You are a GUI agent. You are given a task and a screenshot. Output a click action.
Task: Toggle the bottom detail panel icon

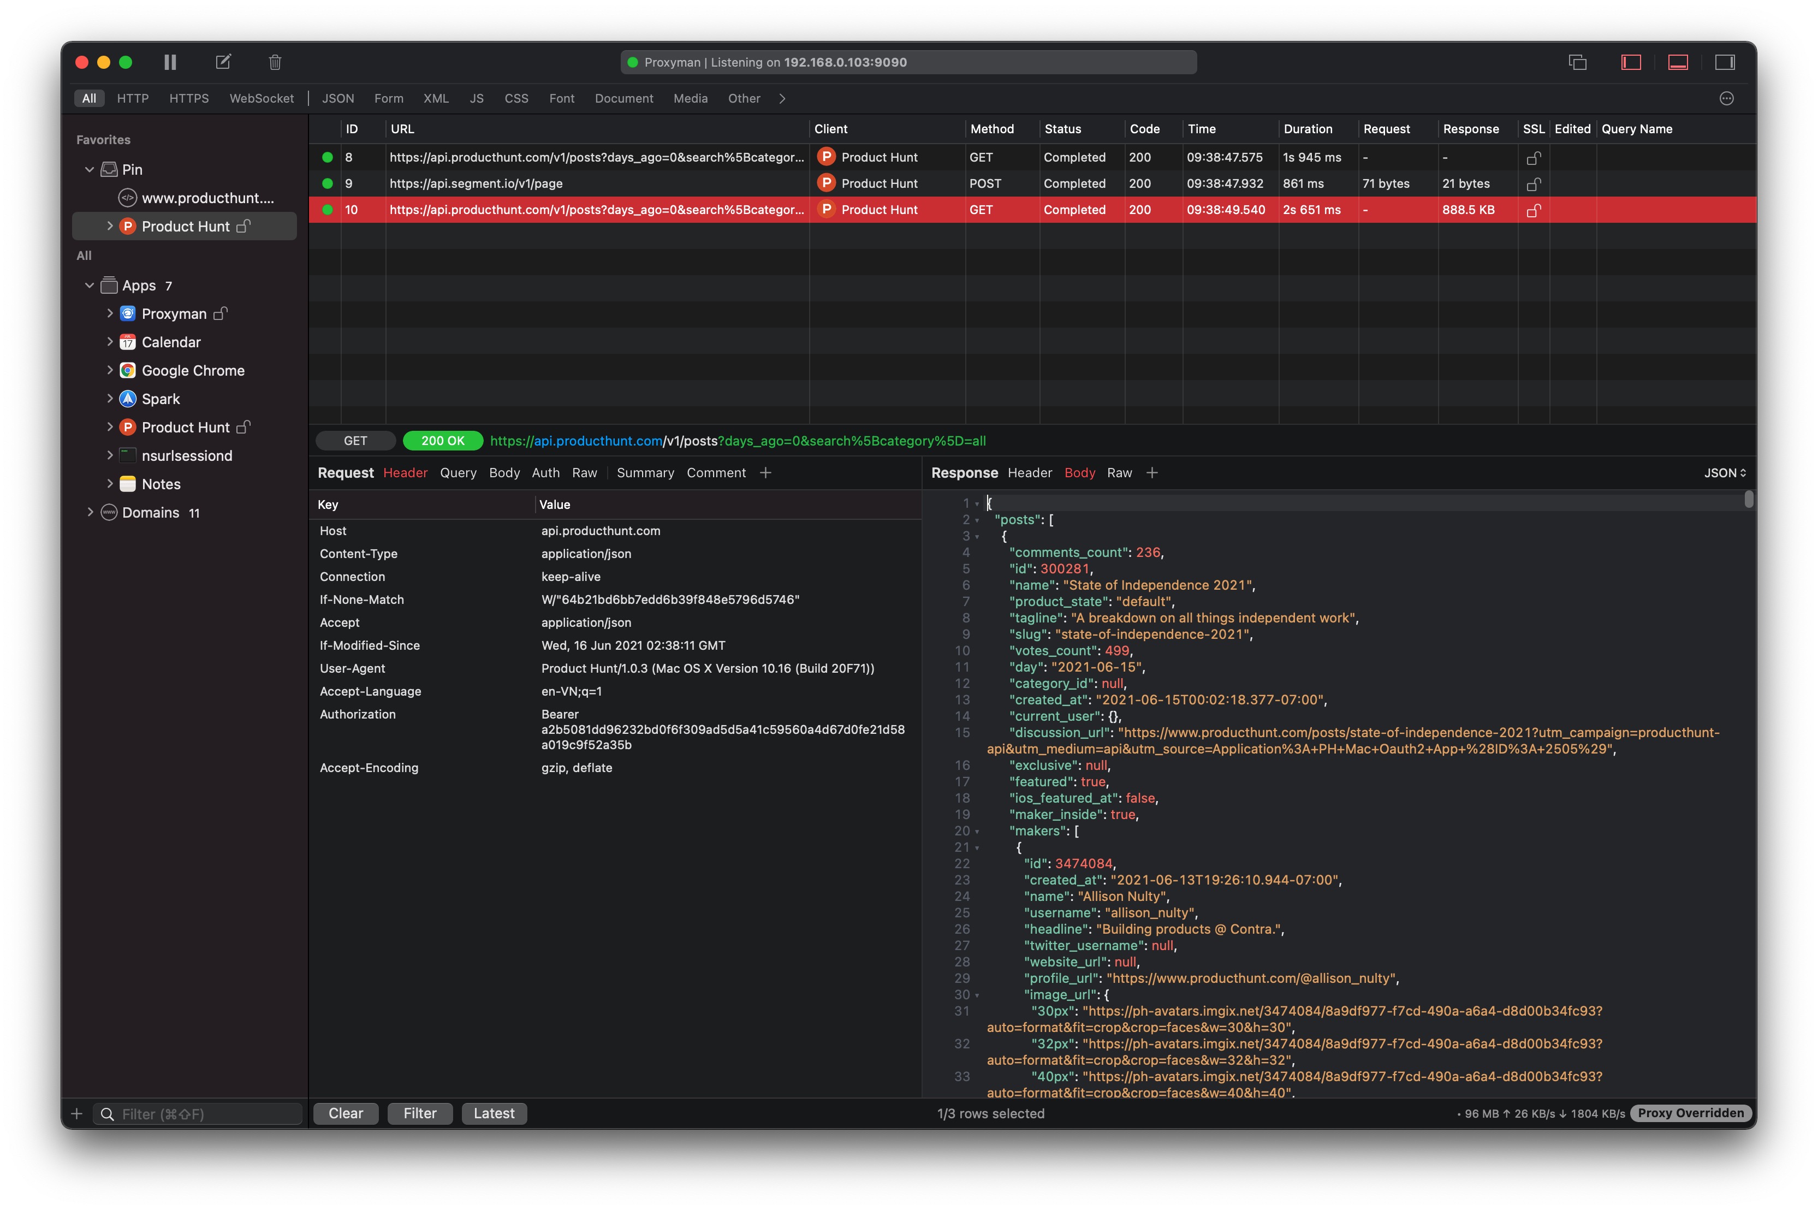coord(1678,62)
